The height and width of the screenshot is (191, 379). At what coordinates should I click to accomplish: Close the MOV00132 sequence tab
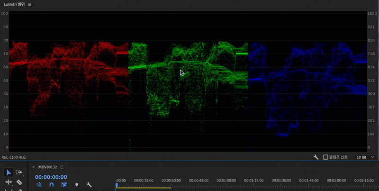pos(33,167)
